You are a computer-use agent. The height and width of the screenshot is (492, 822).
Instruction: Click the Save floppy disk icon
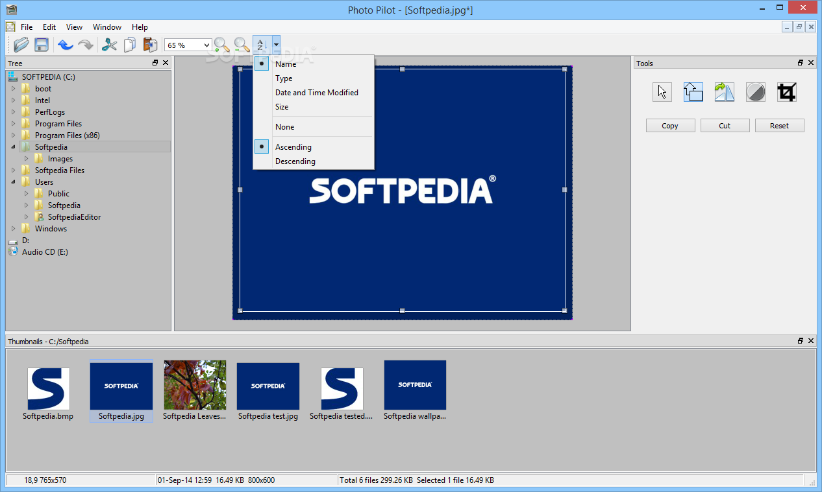[42, 45]
